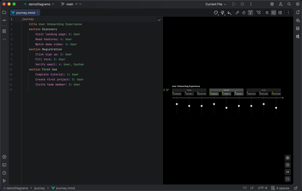Open the Database tool window

tap(298, 28)
